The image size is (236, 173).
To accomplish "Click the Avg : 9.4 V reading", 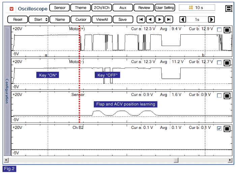I will (171, 29).
